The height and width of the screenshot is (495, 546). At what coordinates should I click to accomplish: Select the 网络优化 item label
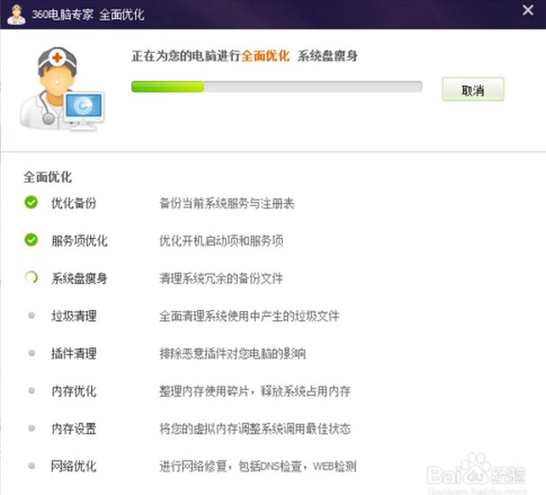pyautogui.click(x=74, y=466)
